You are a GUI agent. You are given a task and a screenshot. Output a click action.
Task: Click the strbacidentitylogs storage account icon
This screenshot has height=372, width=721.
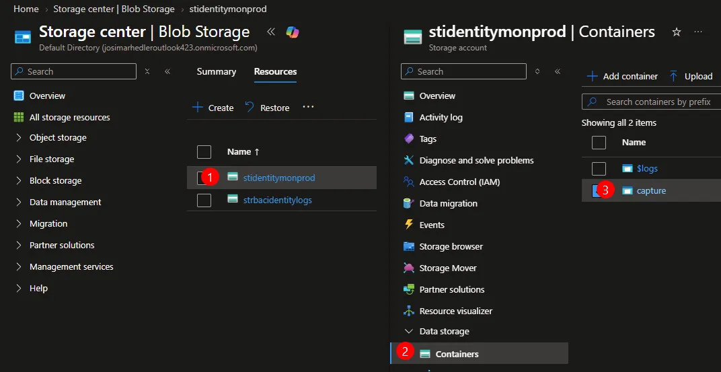233,200
